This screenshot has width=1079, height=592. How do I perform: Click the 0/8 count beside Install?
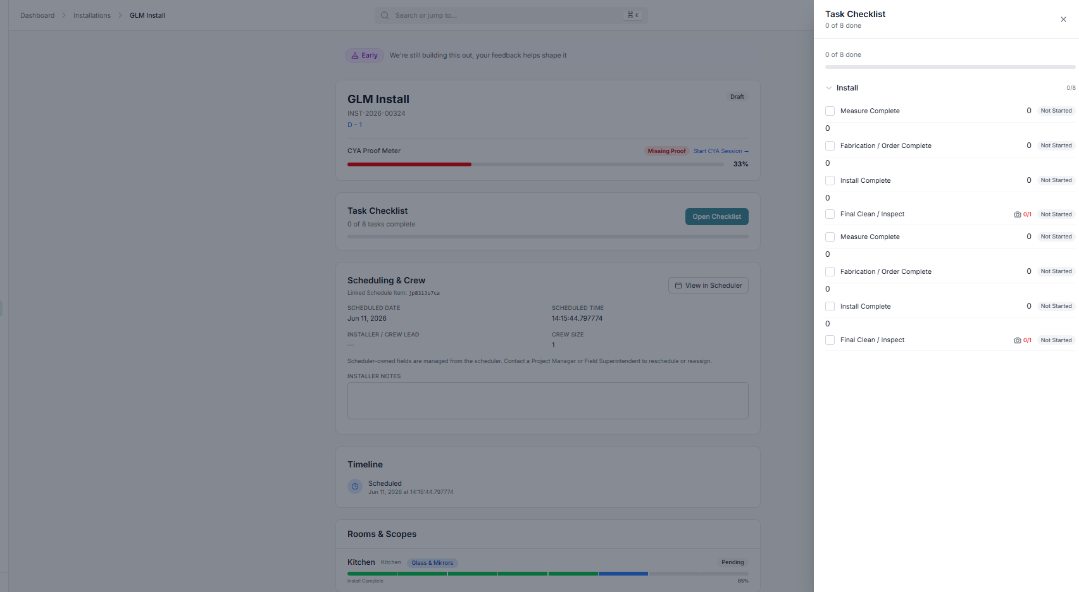coord(1071,88)
